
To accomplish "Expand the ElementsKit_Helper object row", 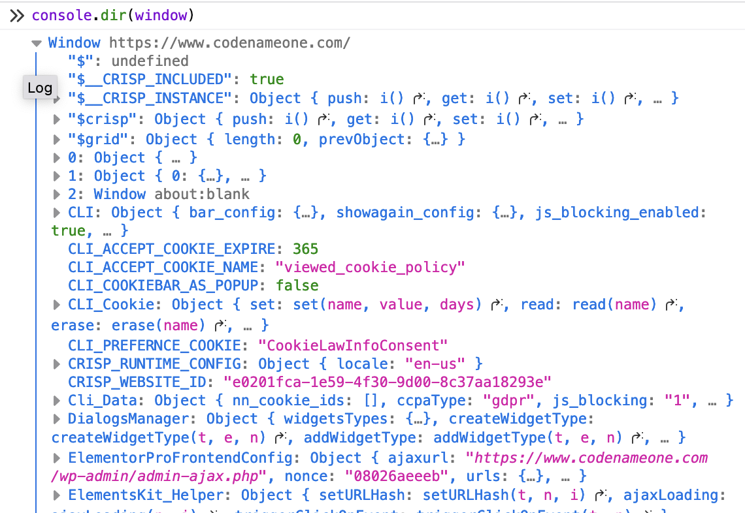I will pos(57,495).
